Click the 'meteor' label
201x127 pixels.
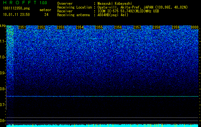pos(45,10)
